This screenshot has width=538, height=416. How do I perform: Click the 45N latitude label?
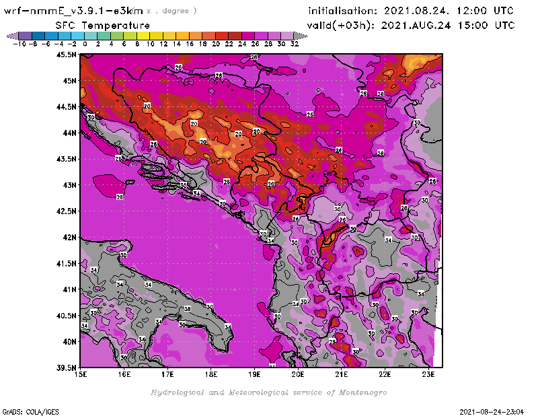69,80
